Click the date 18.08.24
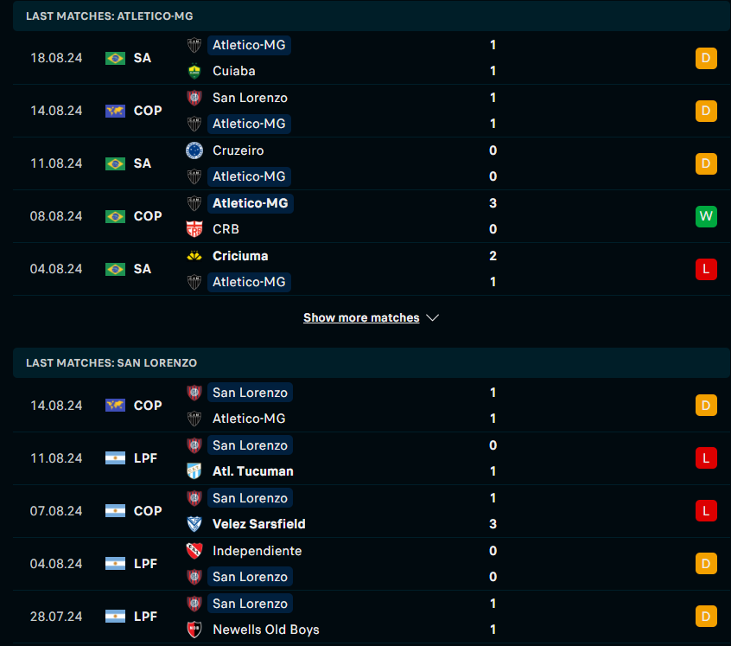Screen dimensions: 731x646 56,58
